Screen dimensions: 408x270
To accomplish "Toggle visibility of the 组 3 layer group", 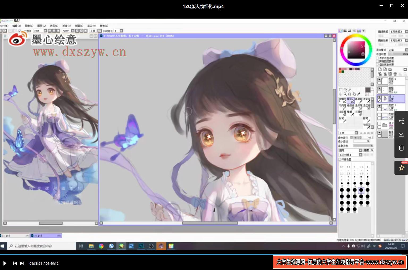I will [379, 97].
